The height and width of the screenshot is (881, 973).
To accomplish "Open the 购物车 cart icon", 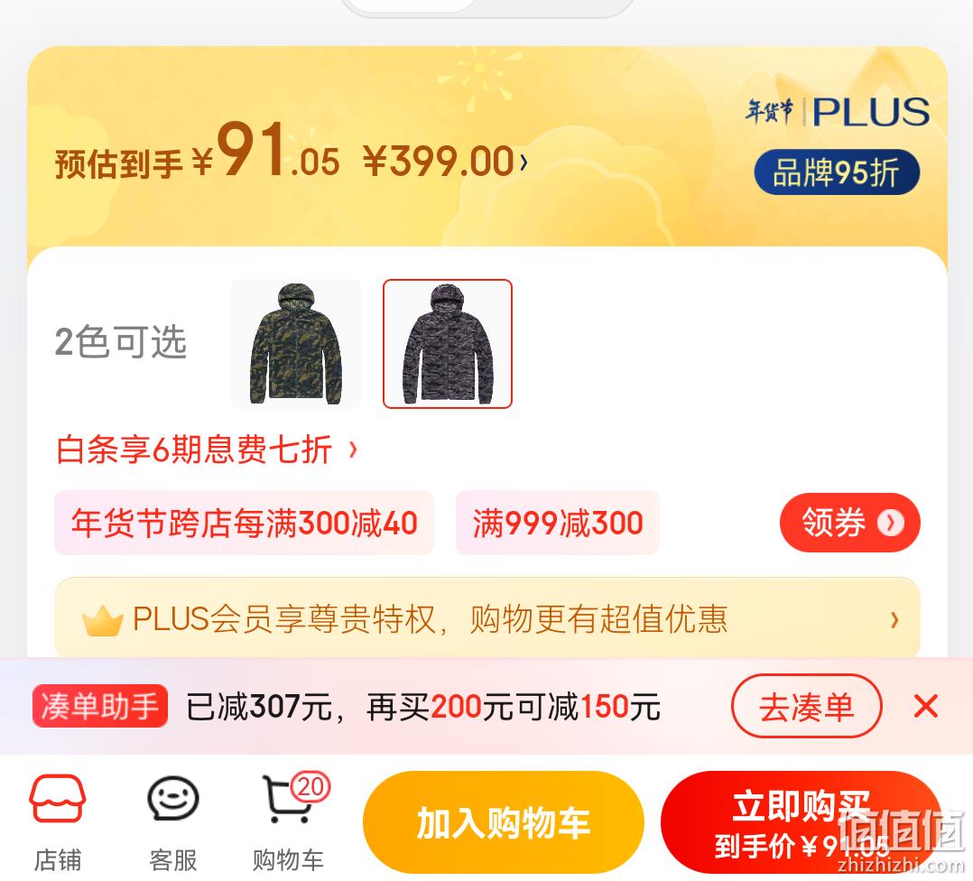I will pos(289,801).
